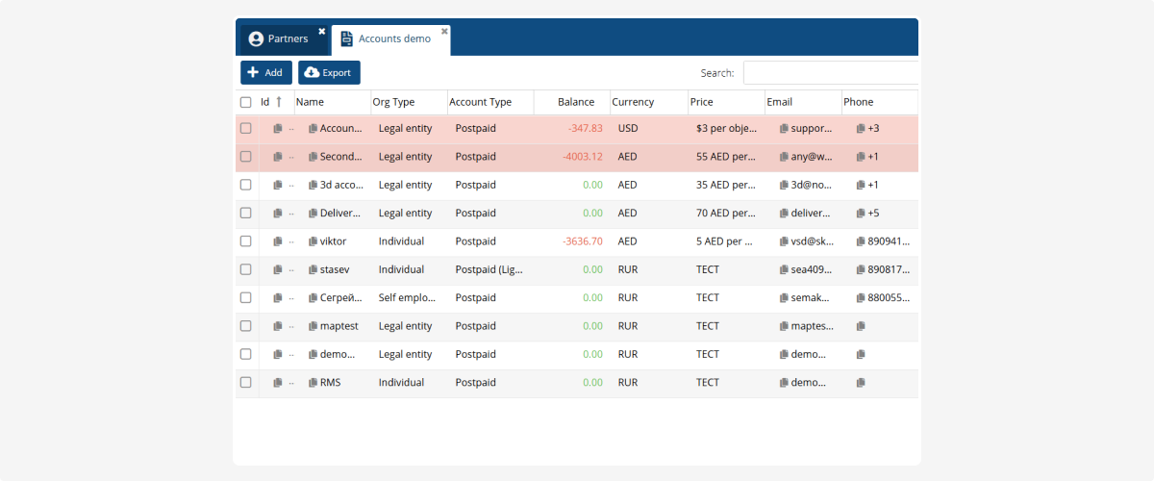The image size is (1154, 481).
Task: Toggle the sort arrow on Id column
Action: tap(279, 102)
